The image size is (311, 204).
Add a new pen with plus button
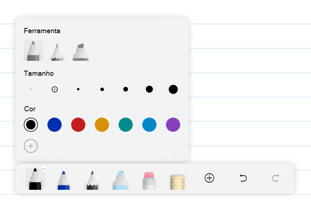click(x=209, y=178)
